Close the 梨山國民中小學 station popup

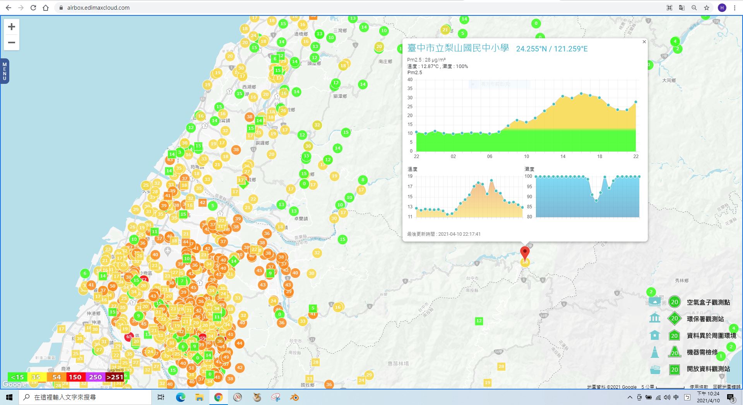pyautogui.click(x=644, y=42)
